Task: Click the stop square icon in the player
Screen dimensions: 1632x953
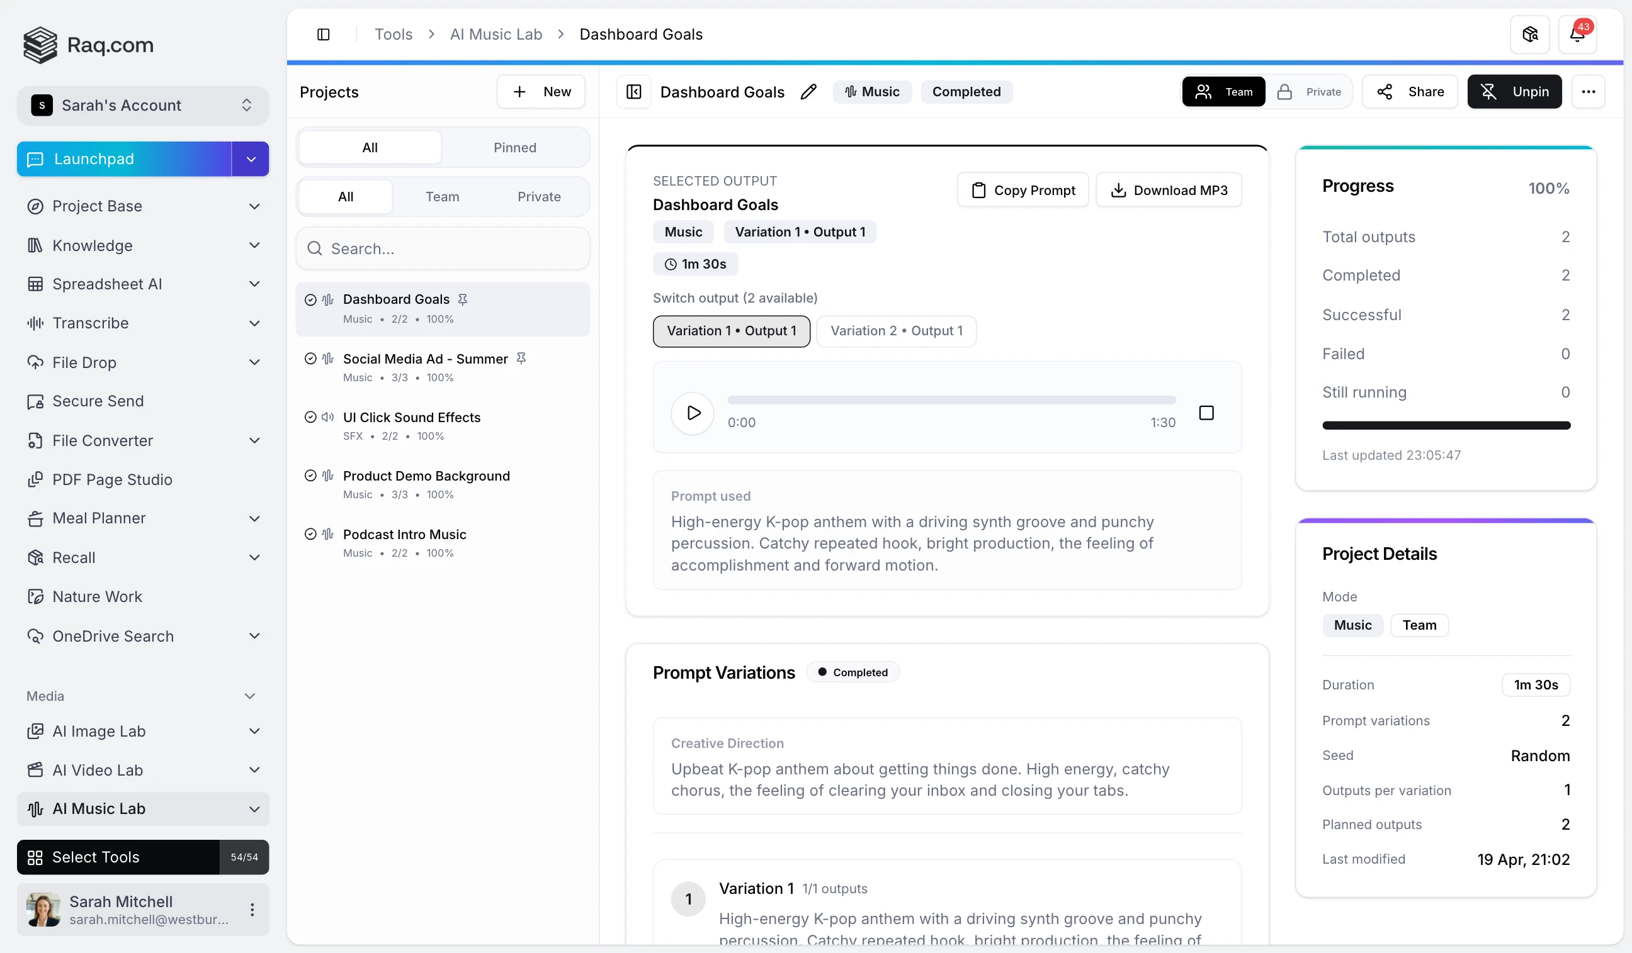Action: tap(1206, 413)
